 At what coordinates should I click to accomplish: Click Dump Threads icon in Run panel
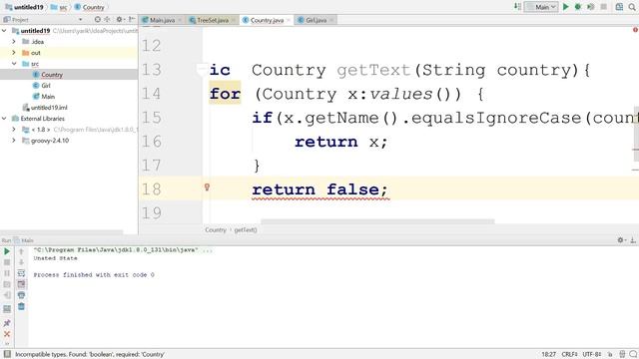click(7, 284)
